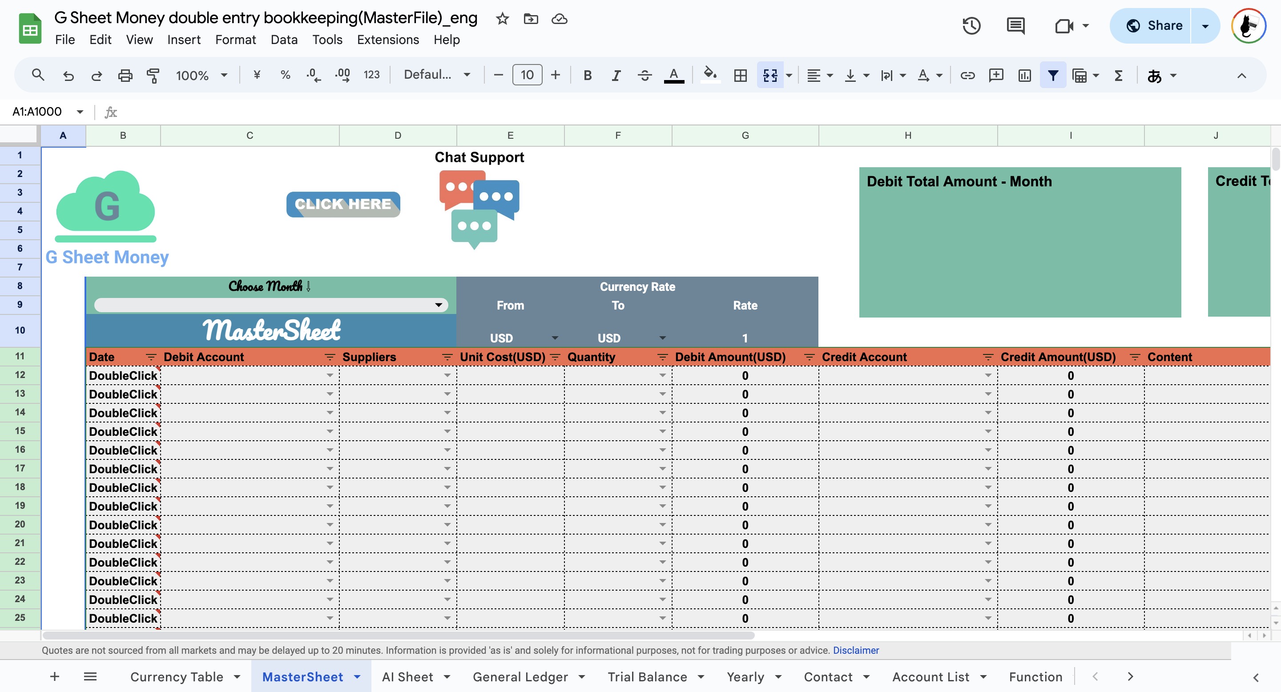The width and height of the screenshot is (1281, 692).
Task: Click the print icon
Action: (x=125, y=75)
